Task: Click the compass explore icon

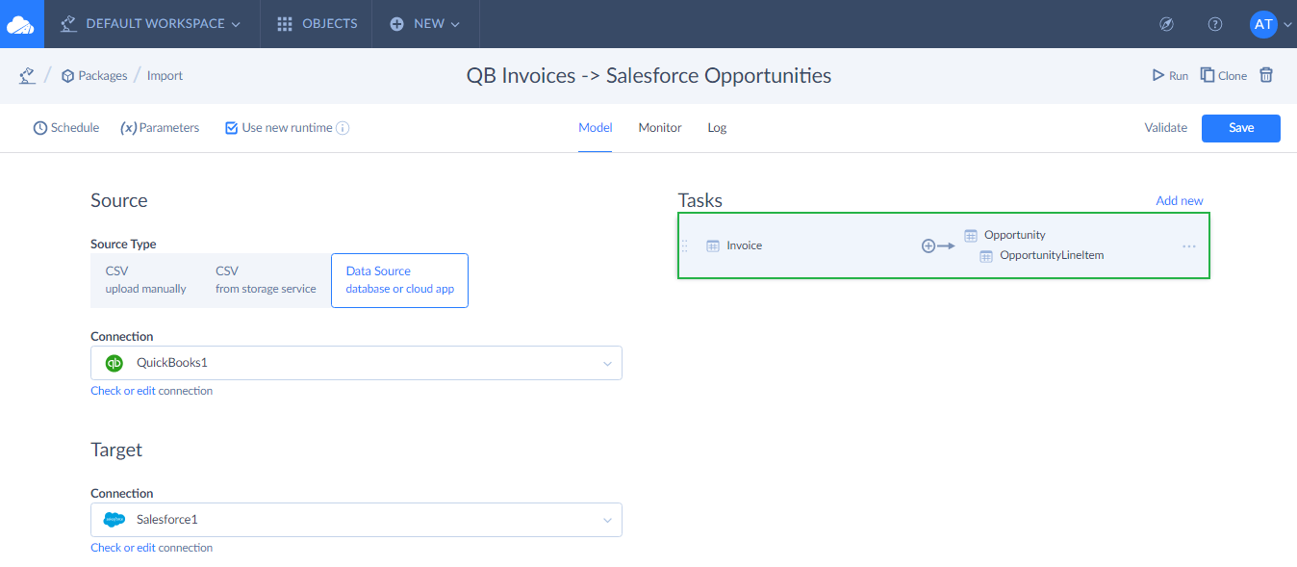Action: pyautogui.click(x=1167, y=24)
